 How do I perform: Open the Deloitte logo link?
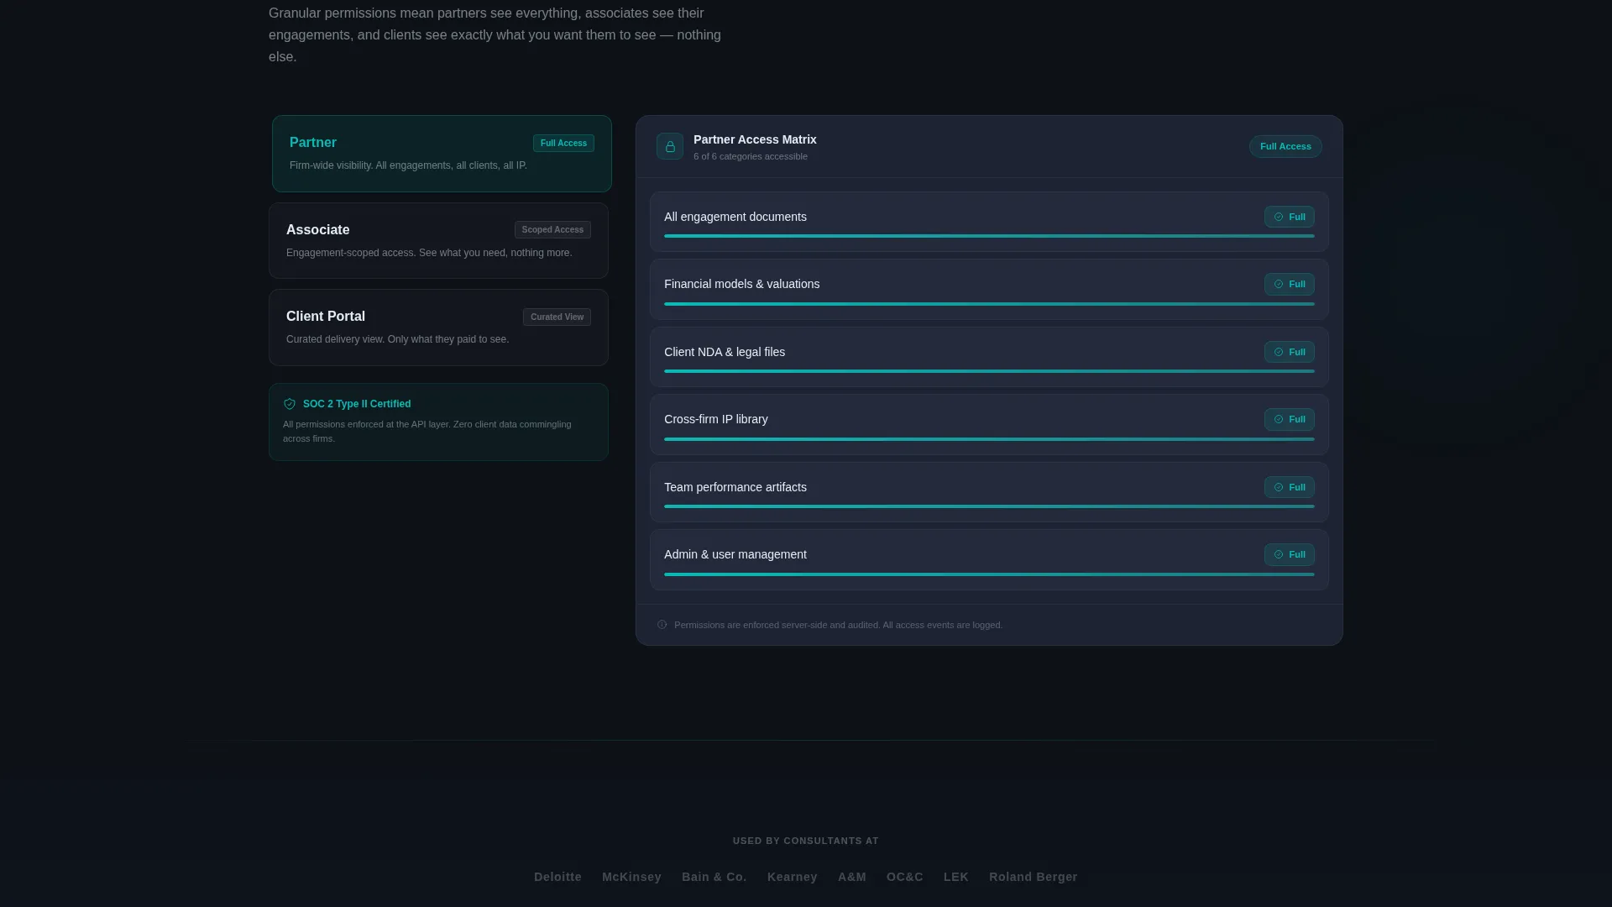557,877
